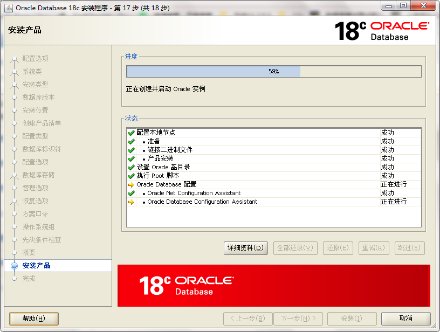Image resolution: width=440 pixels, height=332 pixels.
Task: Click the 重试(R) retry button
Action: tap(374, 248)
